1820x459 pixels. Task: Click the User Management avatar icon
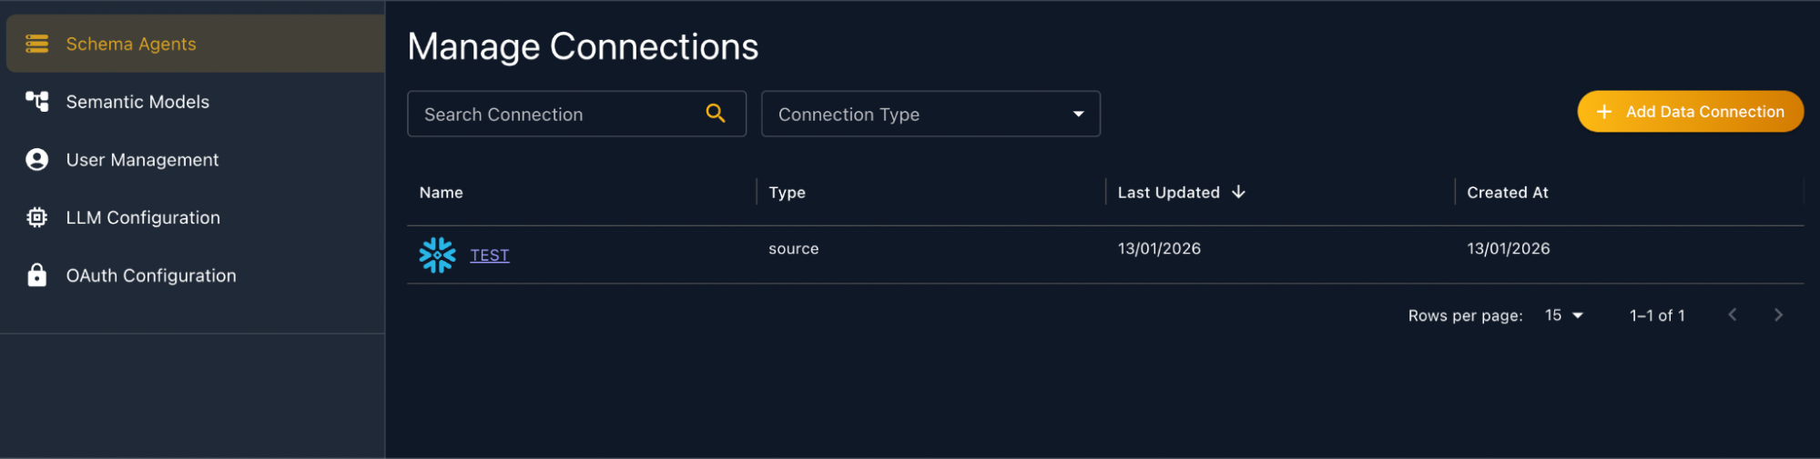(x=36, y=160)
